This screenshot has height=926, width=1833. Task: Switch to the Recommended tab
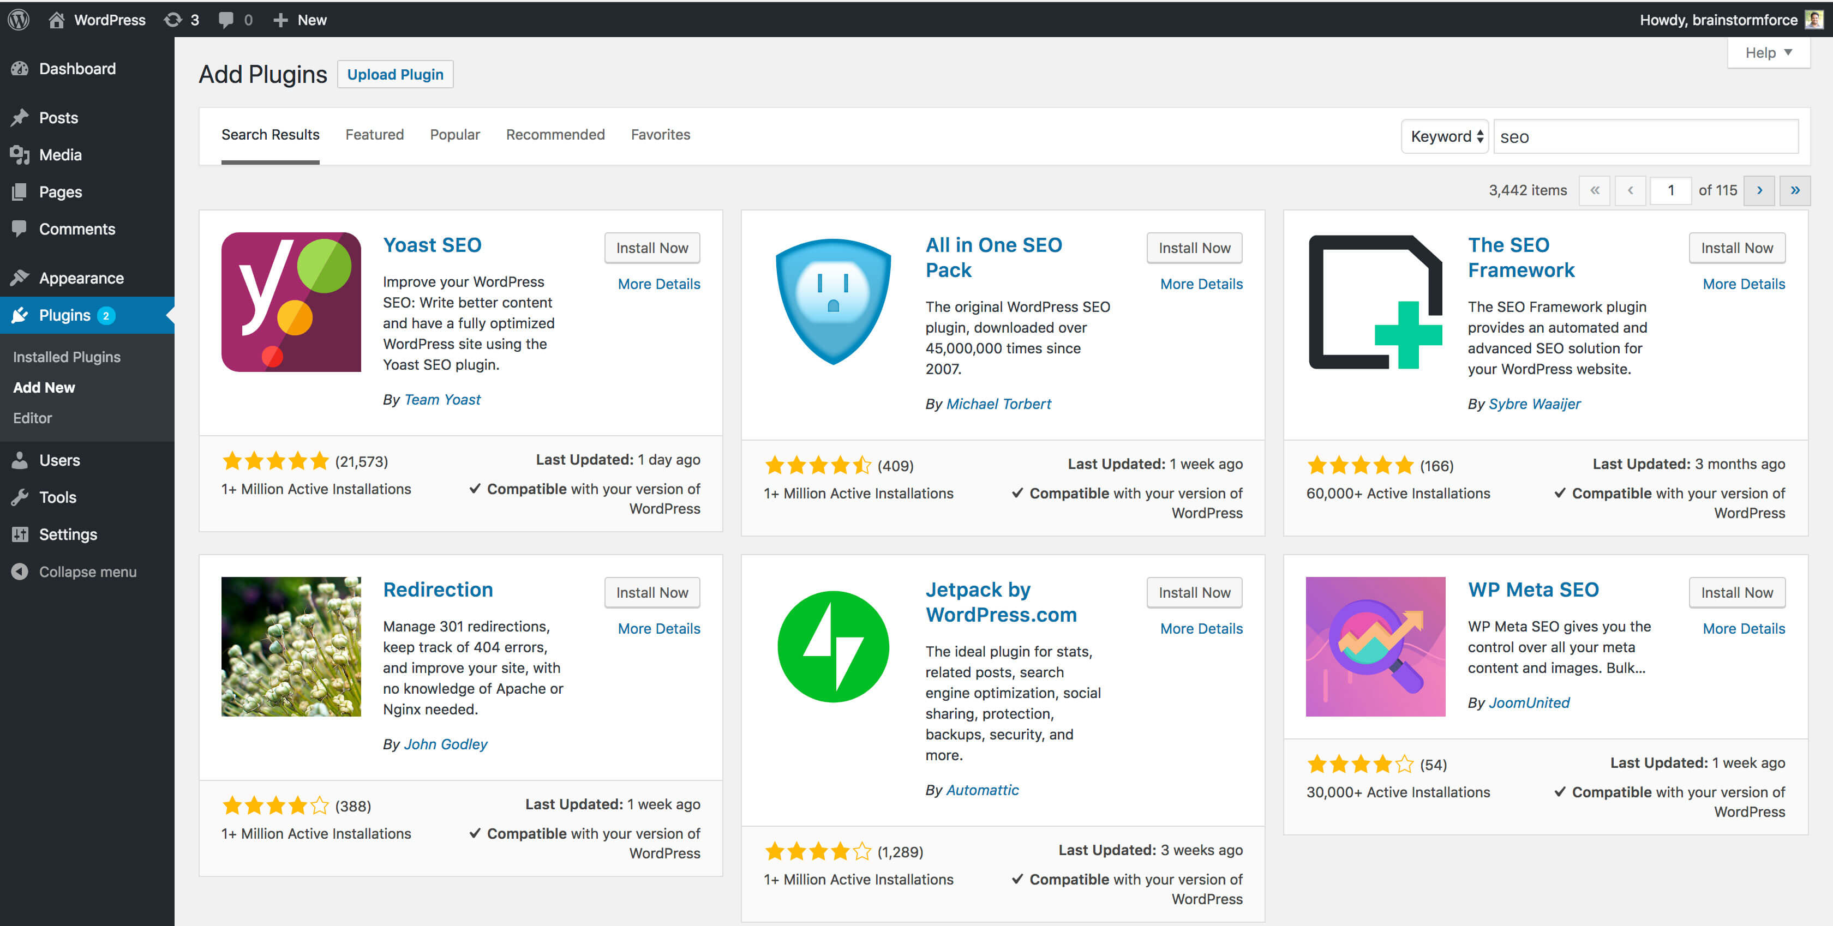(555, 134)
